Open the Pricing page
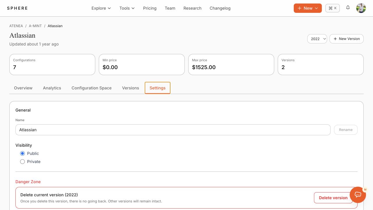The image size is (373, 210). pyautogui.click(x=150, y=8)
